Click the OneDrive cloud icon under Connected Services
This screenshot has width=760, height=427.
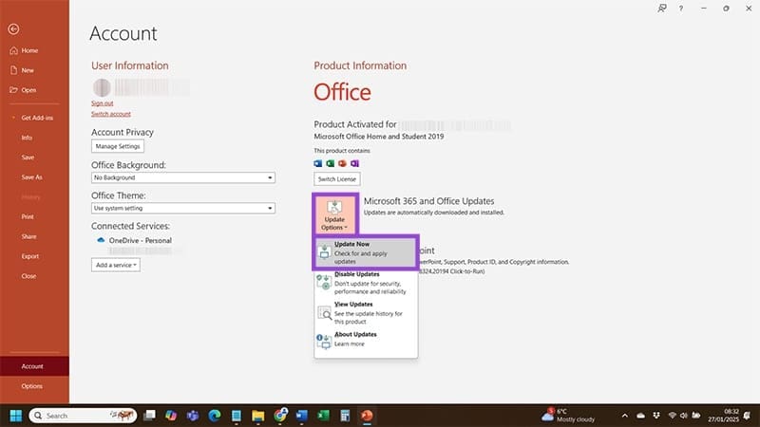[102, 241]
